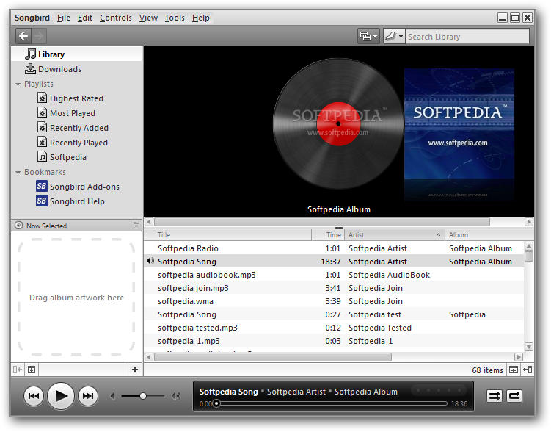Collapse the sidebar with bottom-left pane icon
551x432 pixels.
18,370
